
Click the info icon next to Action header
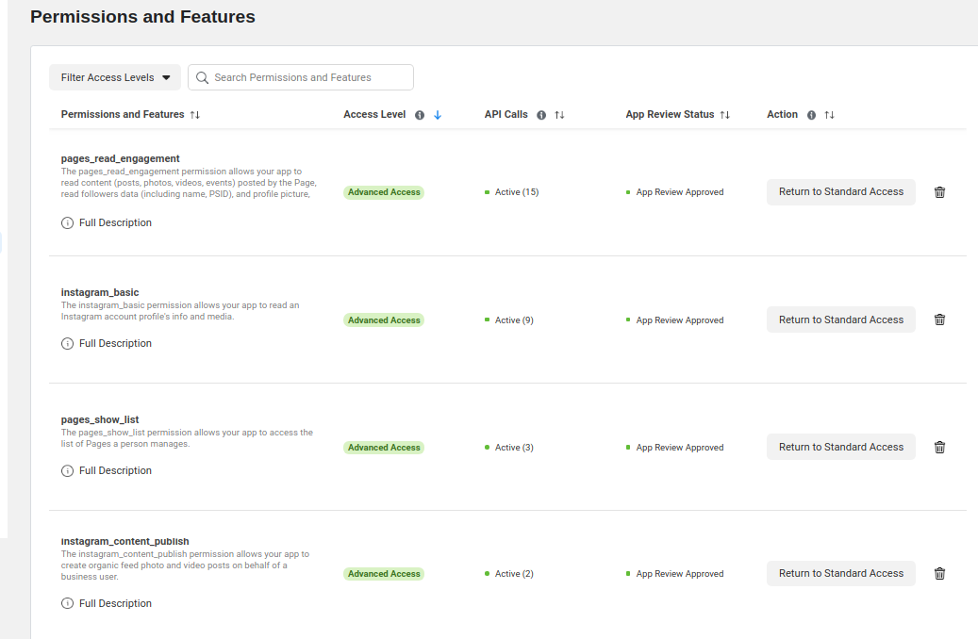click(x=811, y=115)
